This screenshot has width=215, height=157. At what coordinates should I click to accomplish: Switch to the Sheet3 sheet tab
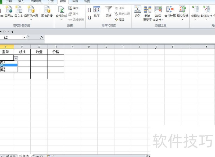click(38, 156)
